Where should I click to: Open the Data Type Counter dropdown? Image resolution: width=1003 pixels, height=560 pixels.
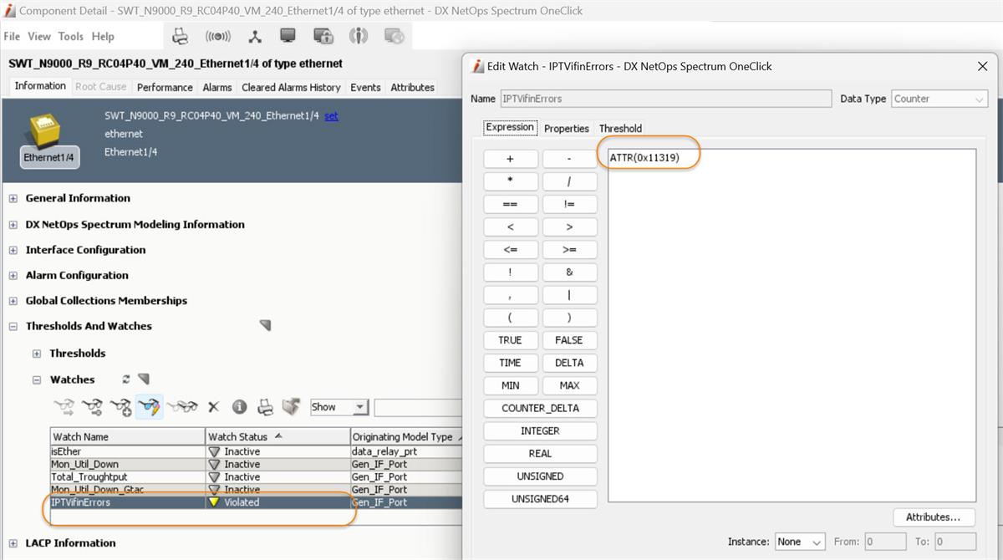pyautogui.click(x=940, y=99)
